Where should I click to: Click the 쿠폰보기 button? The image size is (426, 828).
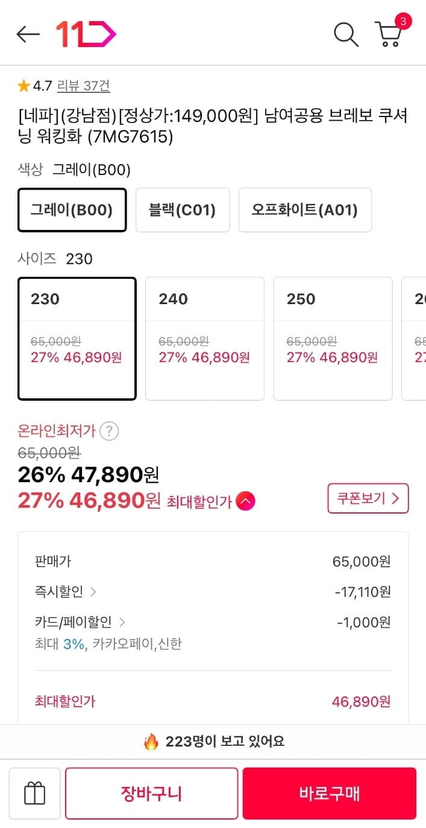click(x=368, y=498)
